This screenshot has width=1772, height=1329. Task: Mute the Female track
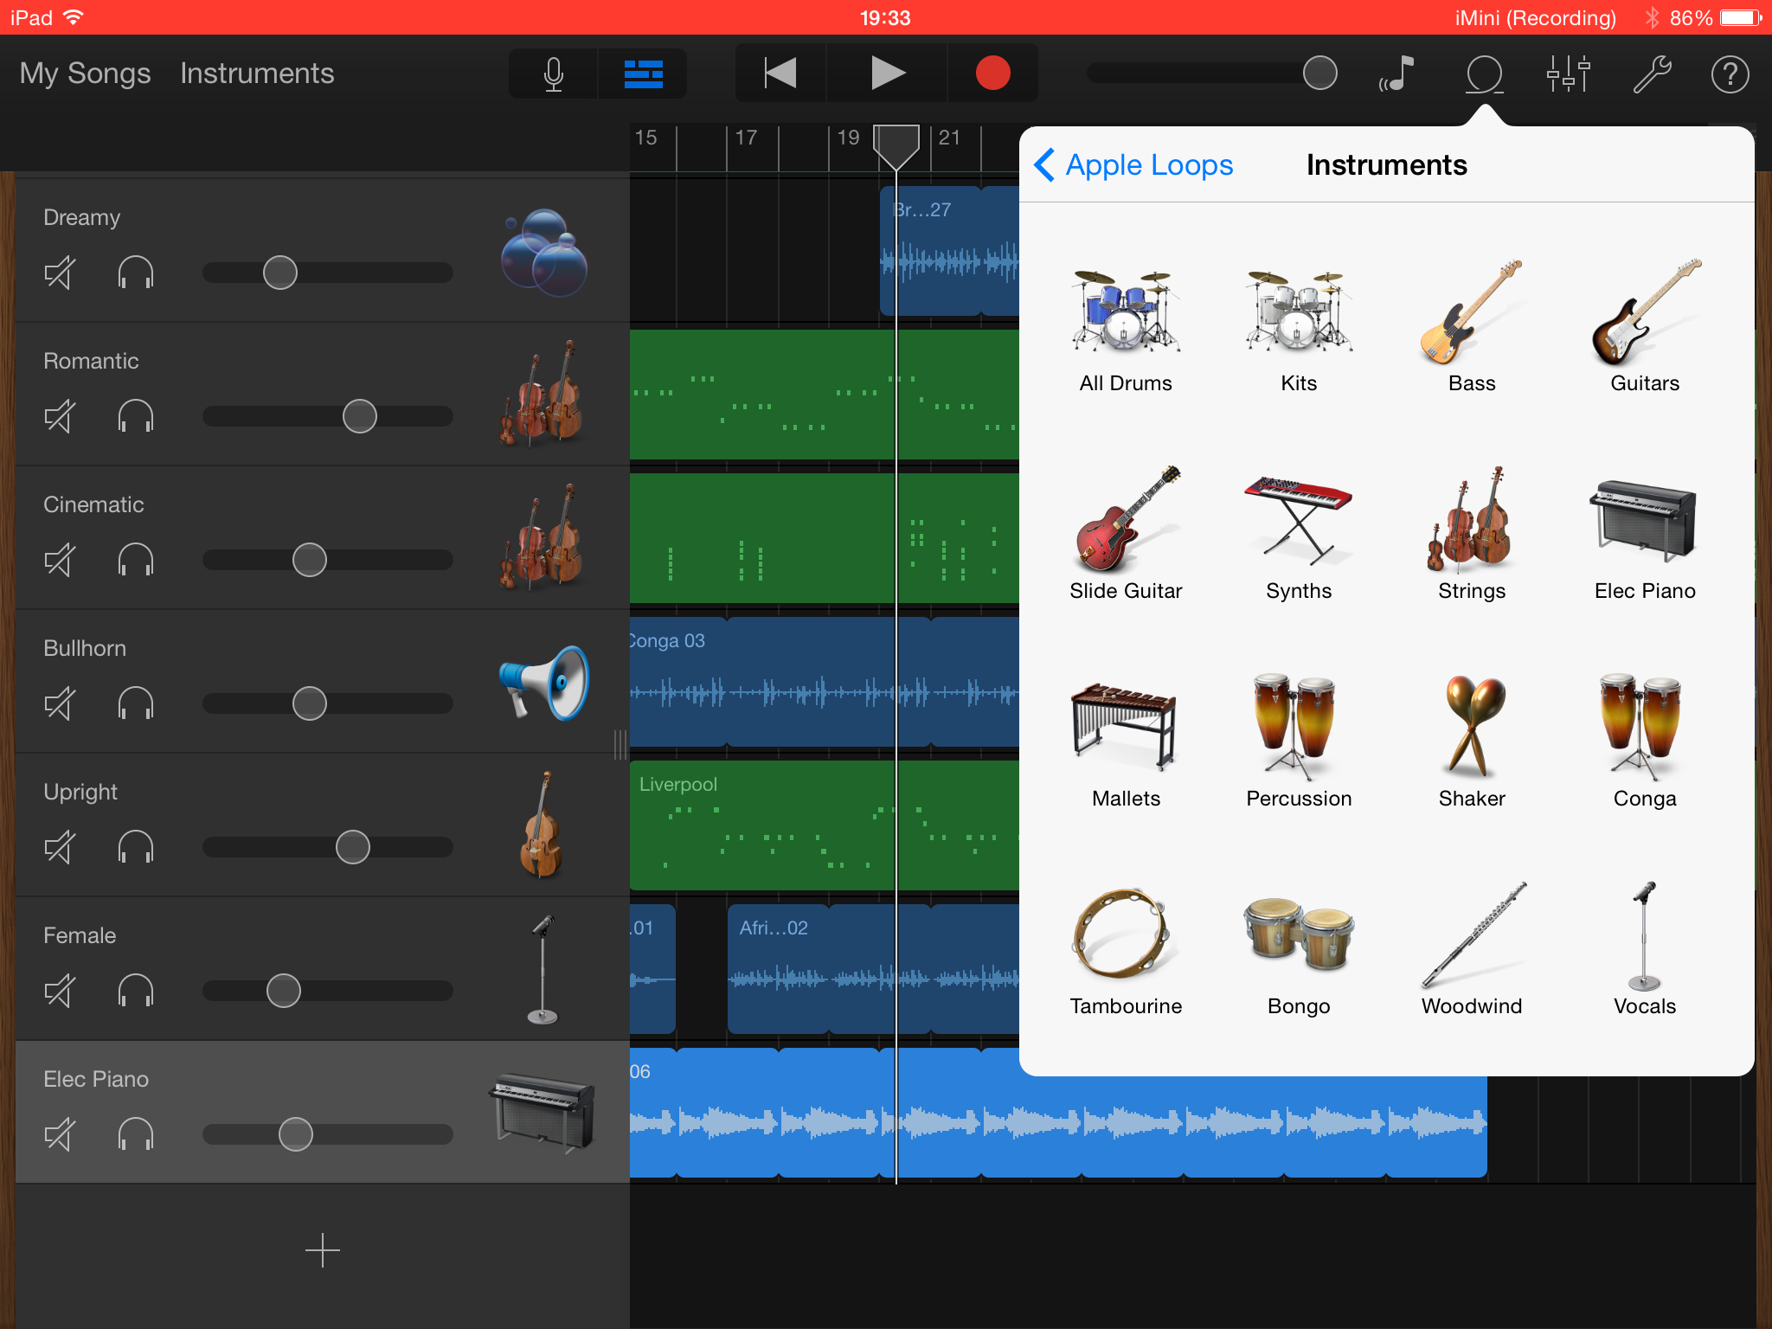(x=61, y=992)
